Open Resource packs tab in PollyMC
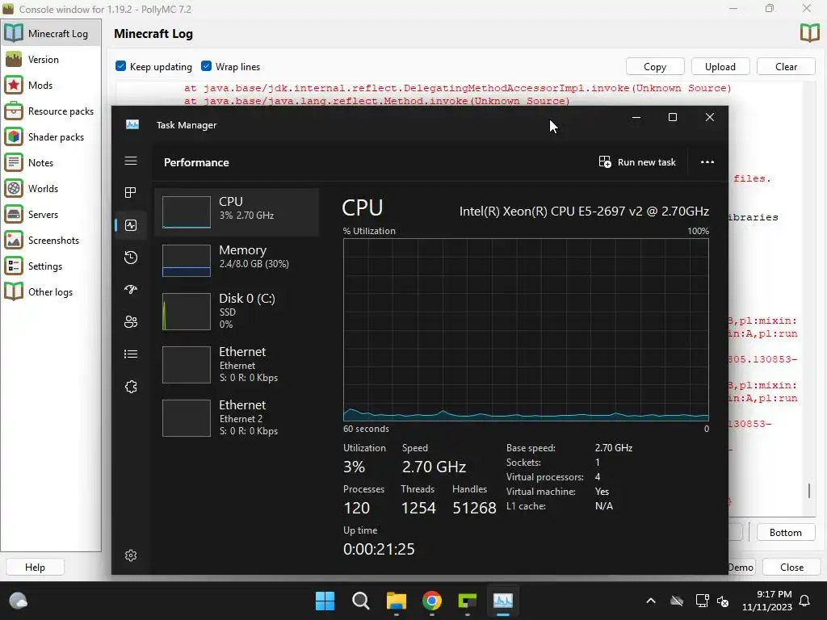Screen dimensions: 827x620 (51, 111)
